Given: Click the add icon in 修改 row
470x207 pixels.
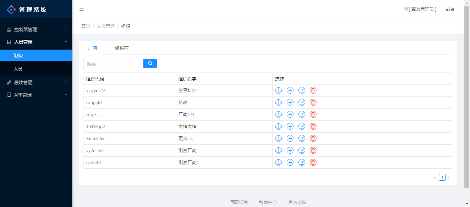Looking at the screenshot, I should (x=290, y=102).
